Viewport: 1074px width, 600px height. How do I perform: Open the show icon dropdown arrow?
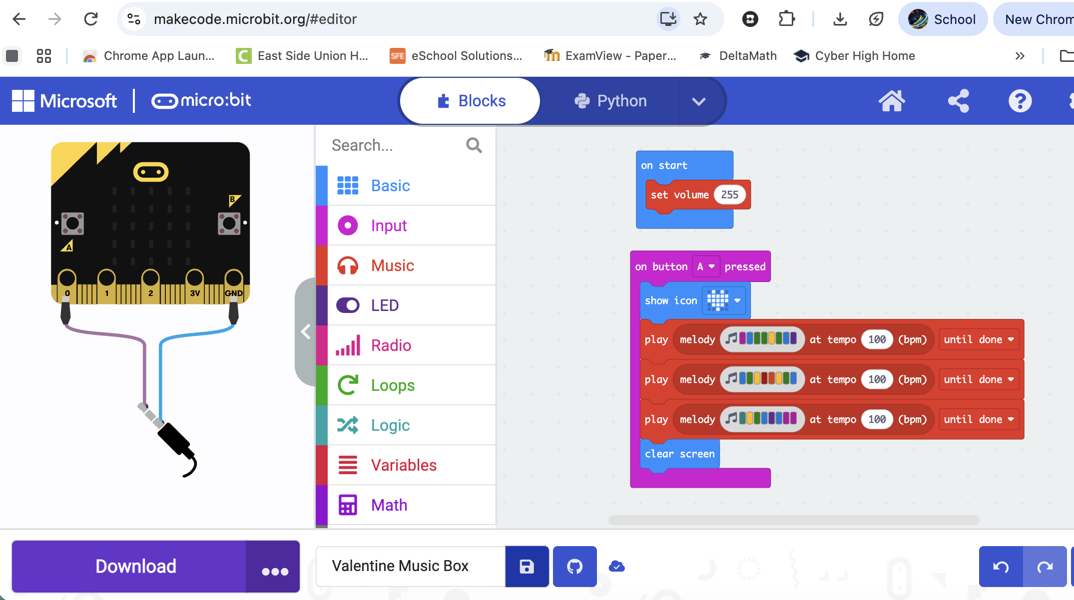pyautogui.click(x=737, y=300)
